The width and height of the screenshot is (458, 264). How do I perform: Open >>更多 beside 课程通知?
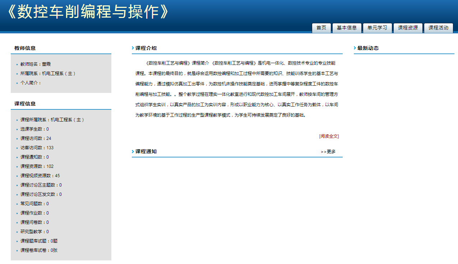tap(328, 152)
